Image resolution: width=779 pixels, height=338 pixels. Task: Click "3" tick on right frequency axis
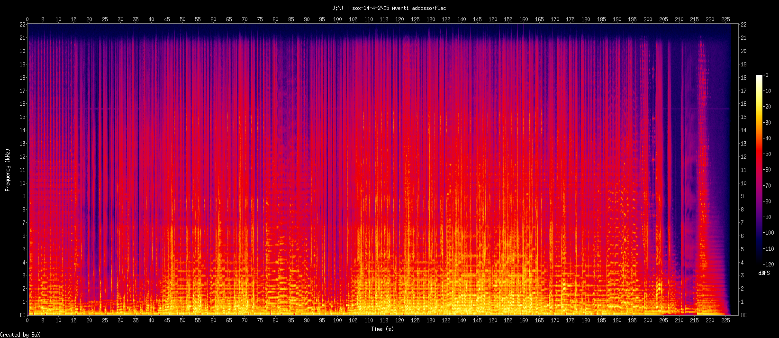point(742,275)
